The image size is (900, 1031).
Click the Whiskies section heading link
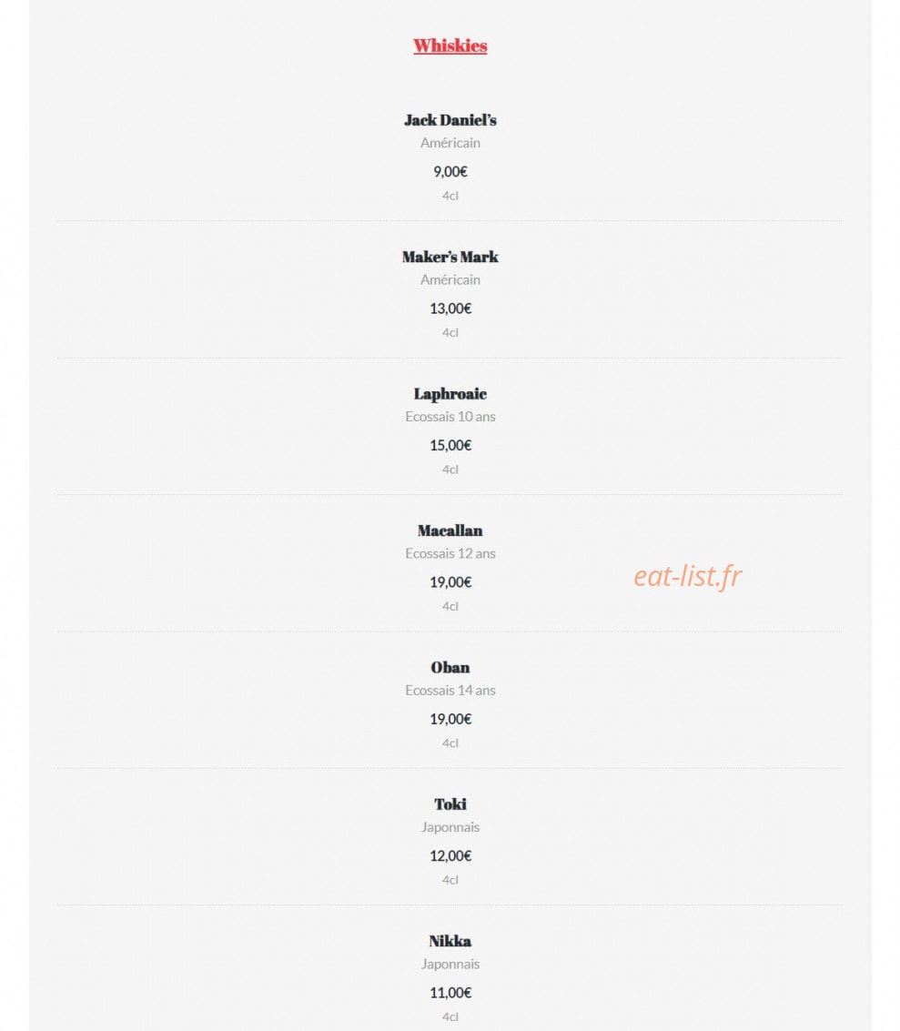click(x=450, y=45)
